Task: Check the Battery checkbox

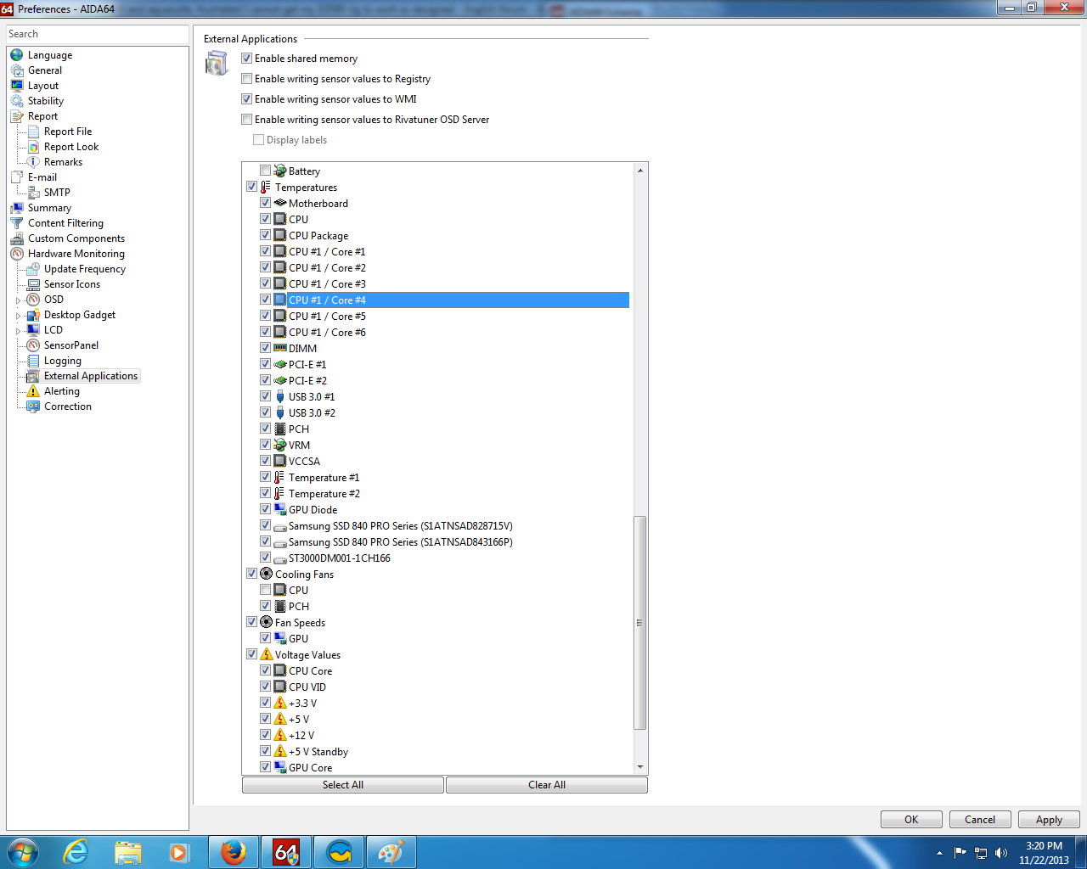Action: 266,171
